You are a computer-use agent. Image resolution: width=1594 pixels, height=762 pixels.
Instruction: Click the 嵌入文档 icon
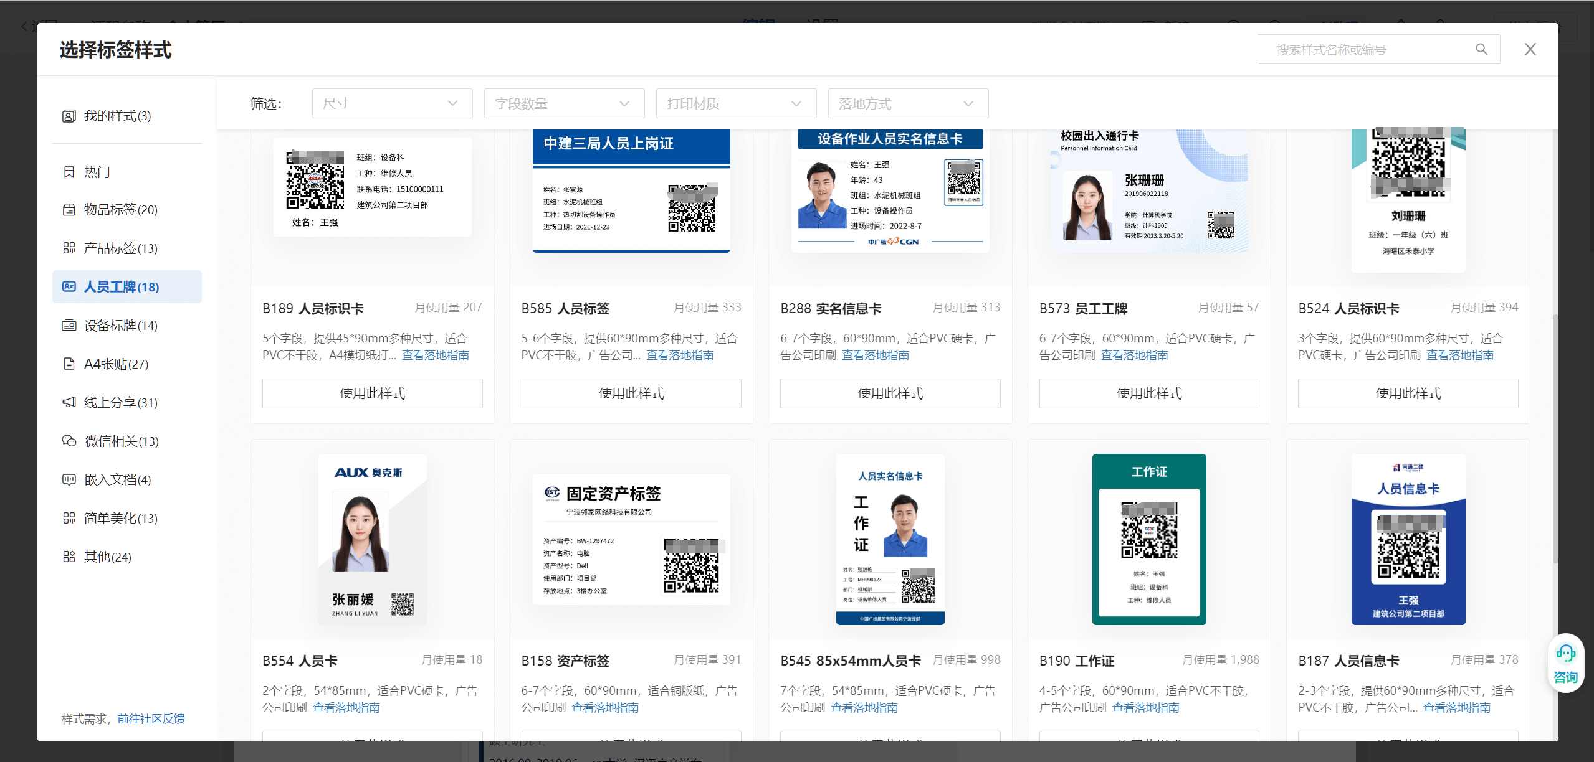(x=69, y=479)
